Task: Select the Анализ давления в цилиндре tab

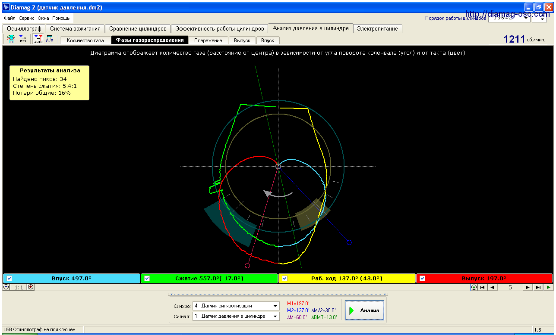Action: pos(310,28)
